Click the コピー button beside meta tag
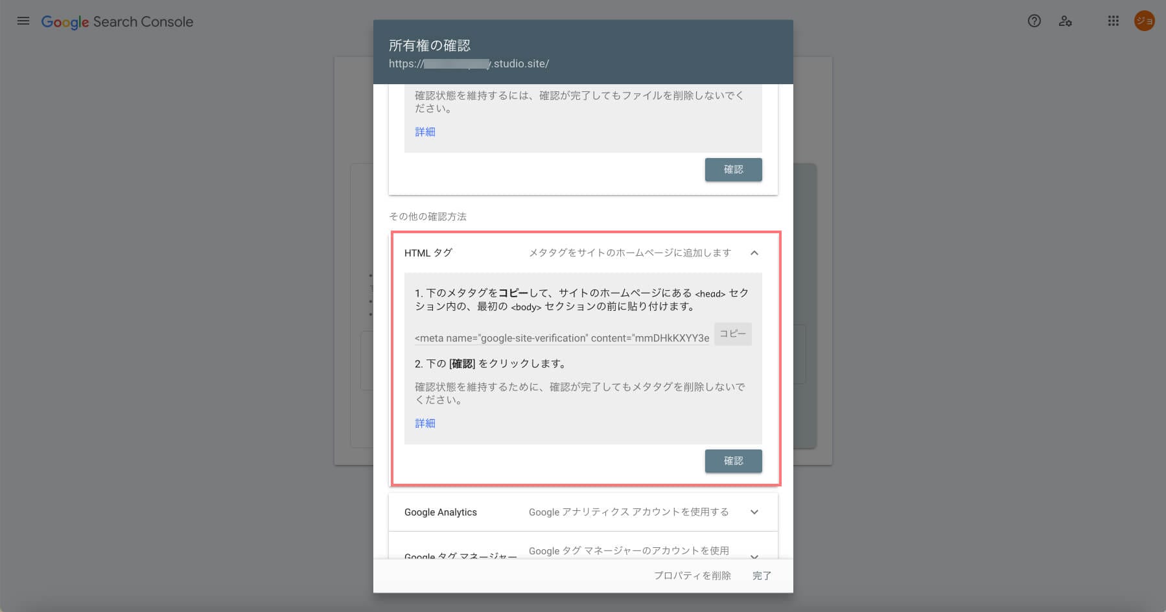1166x612 pixels. pos(732,334)
